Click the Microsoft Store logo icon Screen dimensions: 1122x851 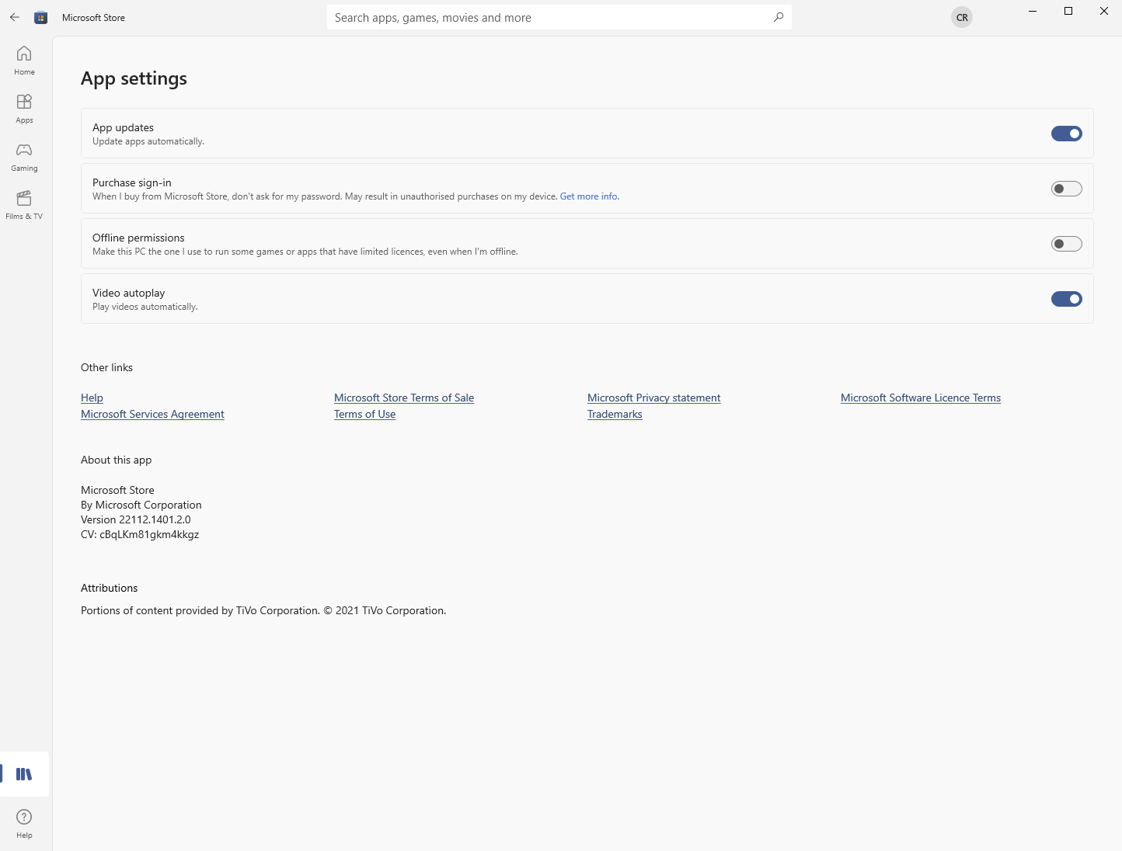tap(41, 17)
